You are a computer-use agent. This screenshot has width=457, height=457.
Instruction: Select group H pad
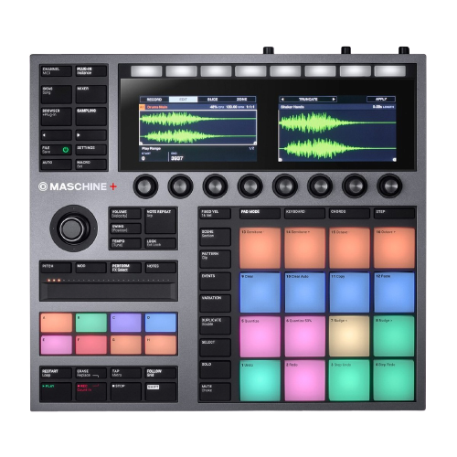pos(161,345)
